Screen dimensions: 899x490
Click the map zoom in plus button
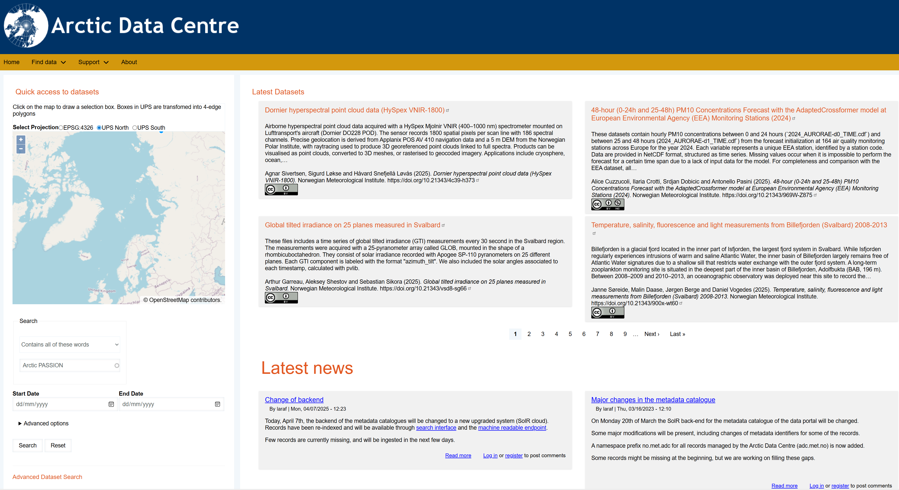[x=21, y=140]
